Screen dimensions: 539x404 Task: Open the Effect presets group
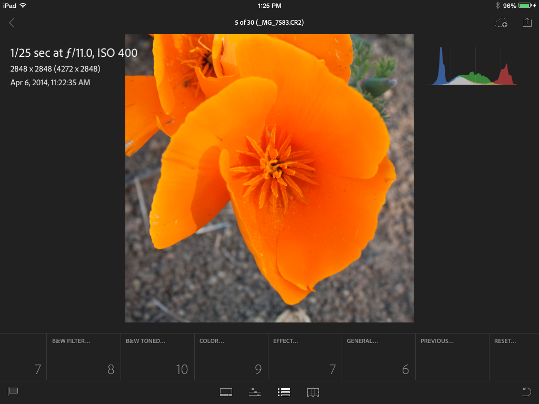click(x=305, y=357)
